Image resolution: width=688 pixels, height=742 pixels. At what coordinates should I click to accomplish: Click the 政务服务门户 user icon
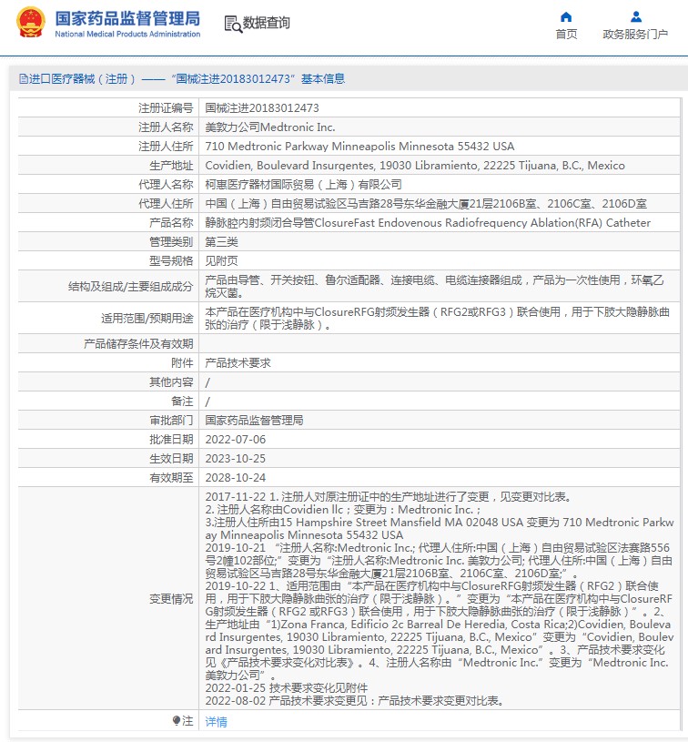pyautogui.click(x=636, y=17)
